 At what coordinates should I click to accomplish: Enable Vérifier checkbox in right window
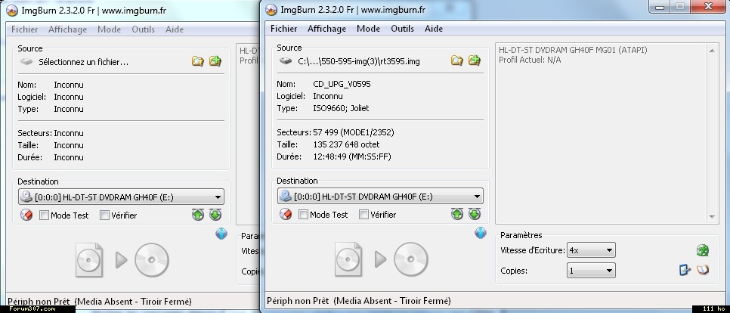[364, 215]
